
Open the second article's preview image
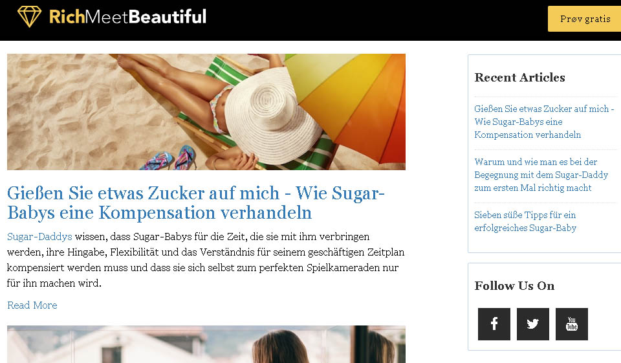point(206,344)
